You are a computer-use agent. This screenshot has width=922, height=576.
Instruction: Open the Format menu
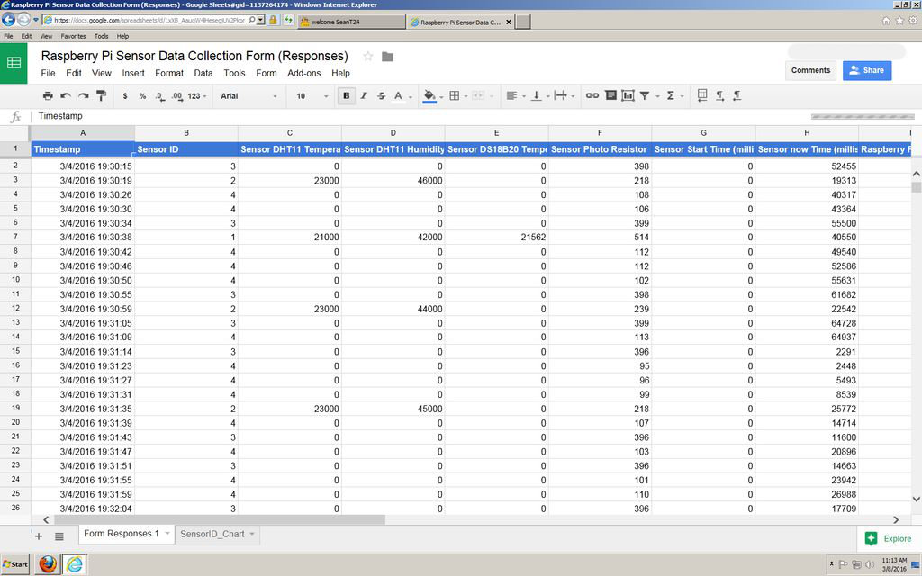tap(169, 74)
